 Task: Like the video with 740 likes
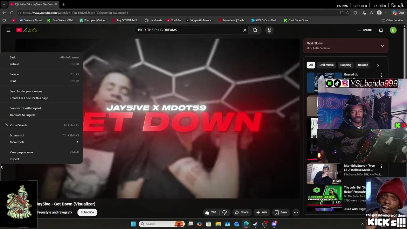click(x=210, y=212)
